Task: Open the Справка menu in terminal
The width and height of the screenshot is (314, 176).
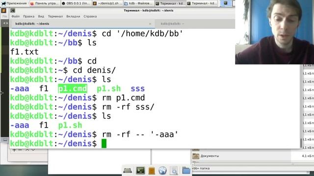Action: coord(90,16)
